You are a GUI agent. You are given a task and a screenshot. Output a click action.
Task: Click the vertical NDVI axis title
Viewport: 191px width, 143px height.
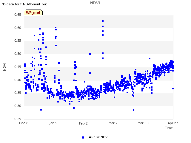(4, 67)
